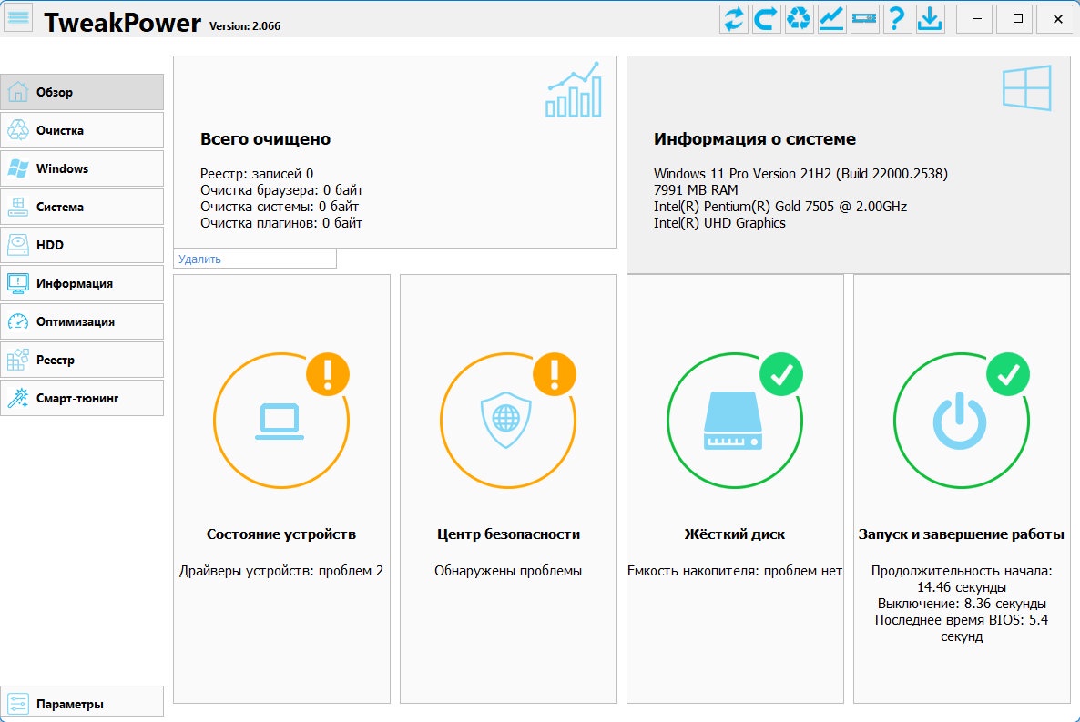Click the undo arrow toolbar icon
Screen dimensions: 1080x722
click(766, 18)
